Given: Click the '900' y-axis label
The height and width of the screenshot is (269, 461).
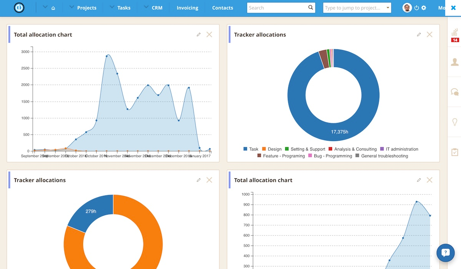Looking at the screenshot, I should [x=246, y=205].
